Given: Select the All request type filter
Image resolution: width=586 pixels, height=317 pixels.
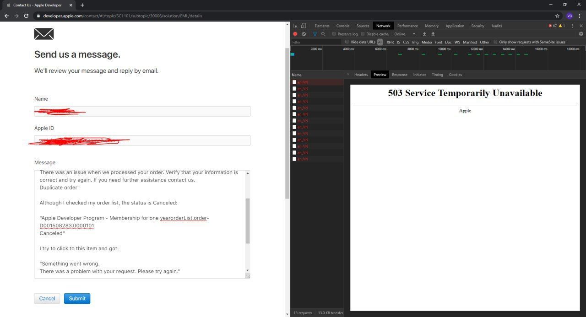Looking at the screenshot, I should coord(380,42).
